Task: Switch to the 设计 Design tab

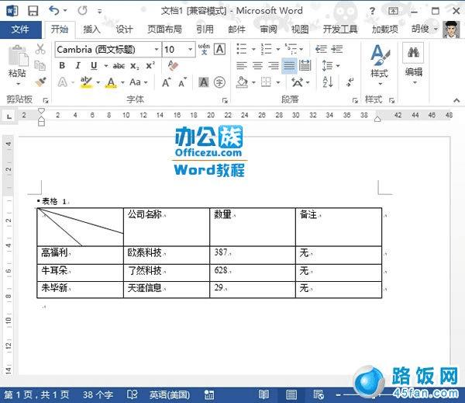Action: point(124,30)
